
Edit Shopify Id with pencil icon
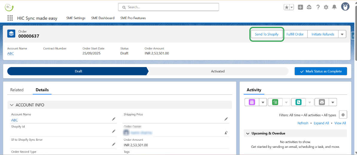click(114, 131)
